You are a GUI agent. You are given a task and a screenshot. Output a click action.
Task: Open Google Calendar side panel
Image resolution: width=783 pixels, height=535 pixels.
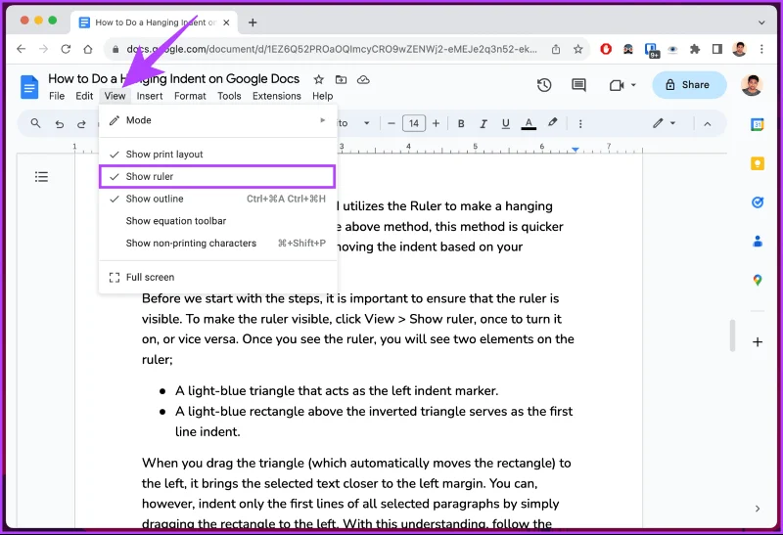point(757,124)
